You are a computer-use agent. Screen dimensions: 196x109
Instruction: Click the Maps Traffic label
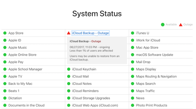145,91
